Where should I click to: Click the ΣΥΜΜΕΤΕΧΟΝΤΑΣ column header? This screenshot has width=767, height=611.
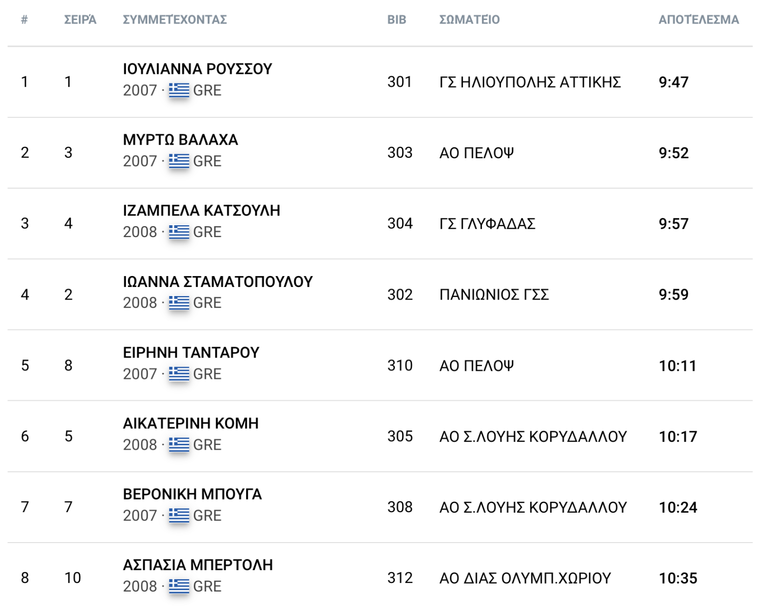175,20
